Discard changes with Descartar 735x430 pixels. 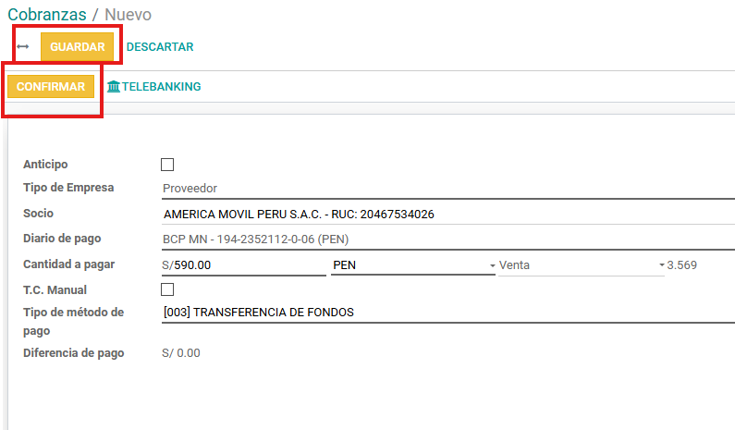pos(160,46)
